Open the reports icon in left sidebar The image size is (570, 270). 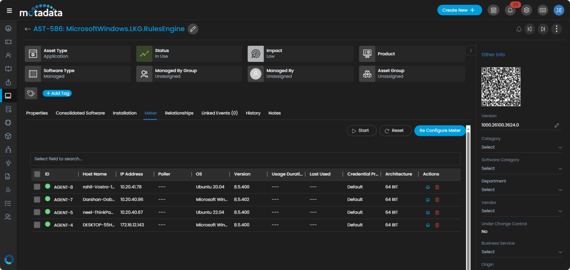pos(8,176)
